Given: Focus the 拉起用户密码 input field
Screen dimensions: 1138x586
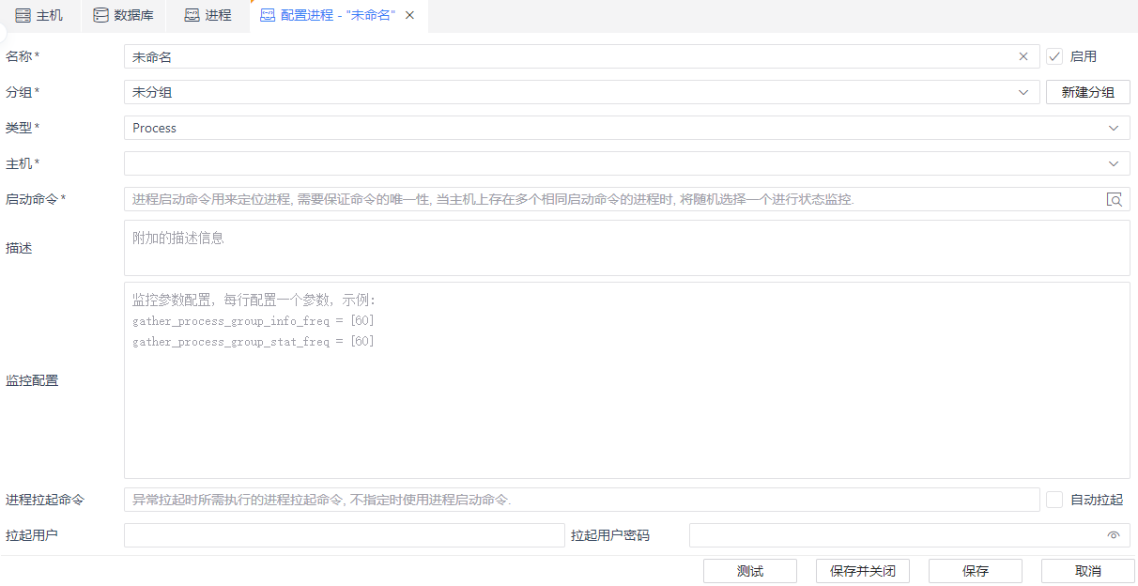Looking at the screenshot, I should [909, 535].
